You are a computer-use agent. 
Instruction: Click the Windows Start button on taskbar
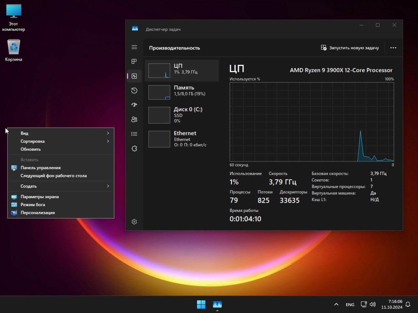201,304
